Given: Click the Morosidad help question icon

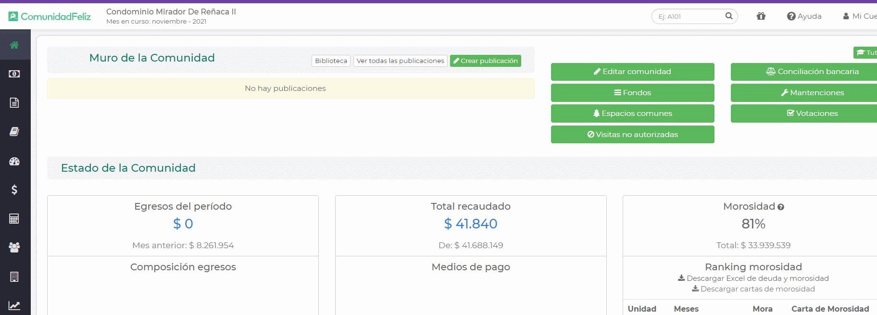Looking at the screenshot, I should 781,207.
